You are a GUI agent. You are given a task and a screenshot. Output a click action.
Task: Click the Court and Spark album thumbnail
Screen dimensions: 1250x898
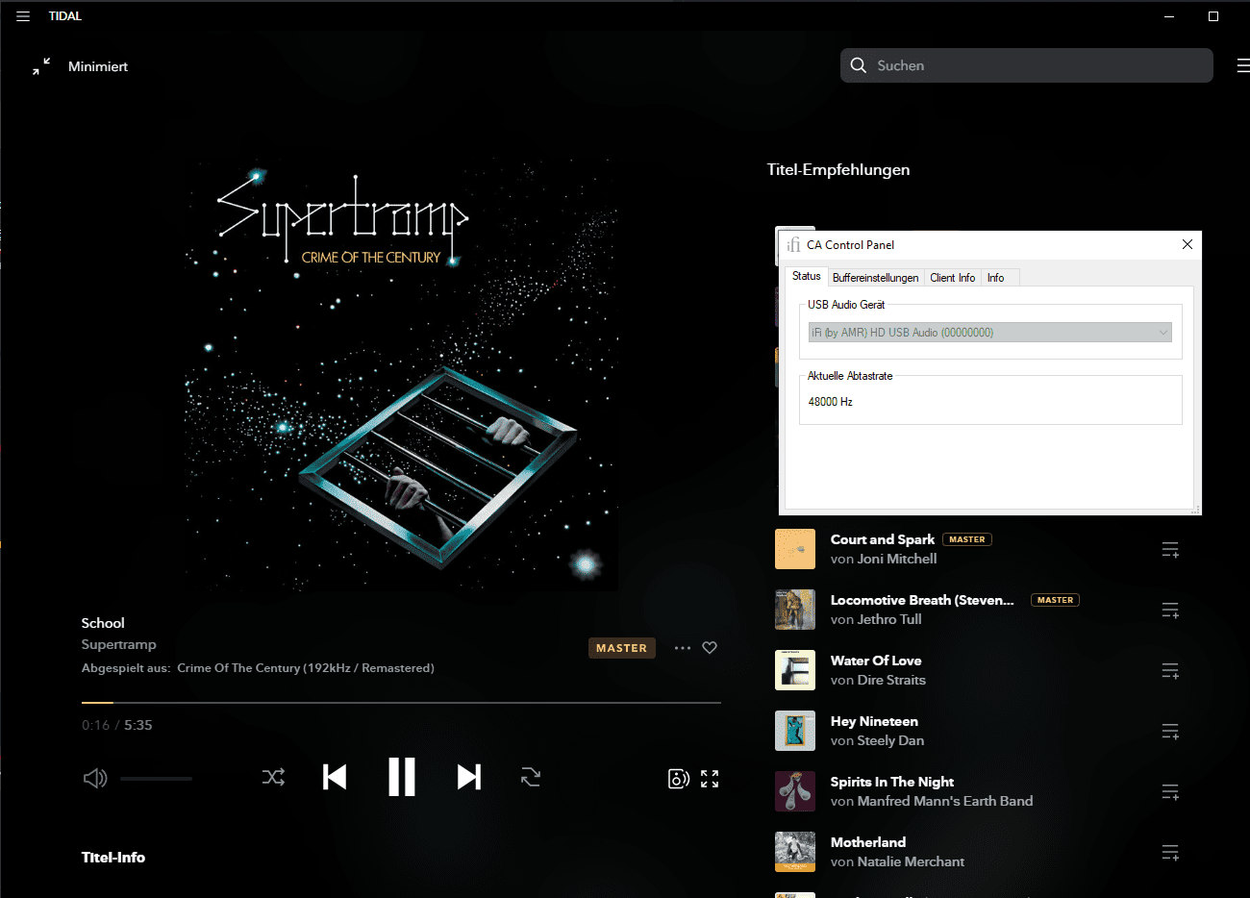[795, 549]
